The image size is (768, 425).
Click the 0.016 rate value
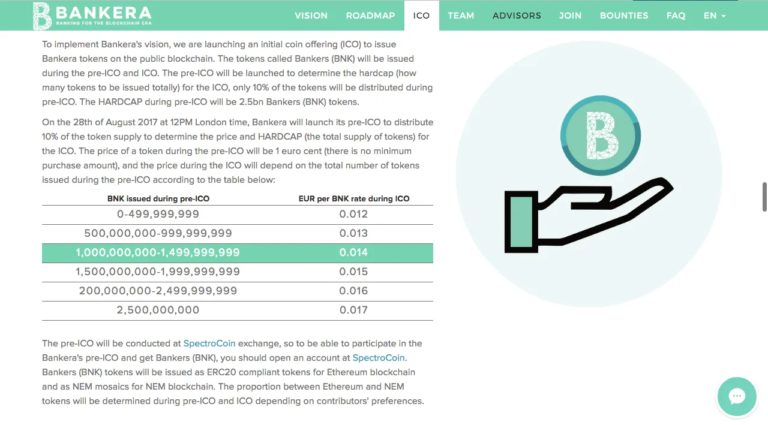click(x=353, y=291)
